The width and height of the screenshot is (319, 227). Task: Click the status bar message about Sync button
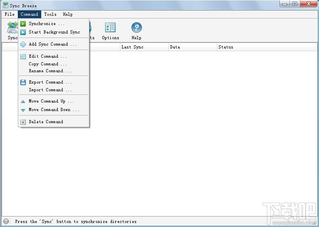coord(76,221)
